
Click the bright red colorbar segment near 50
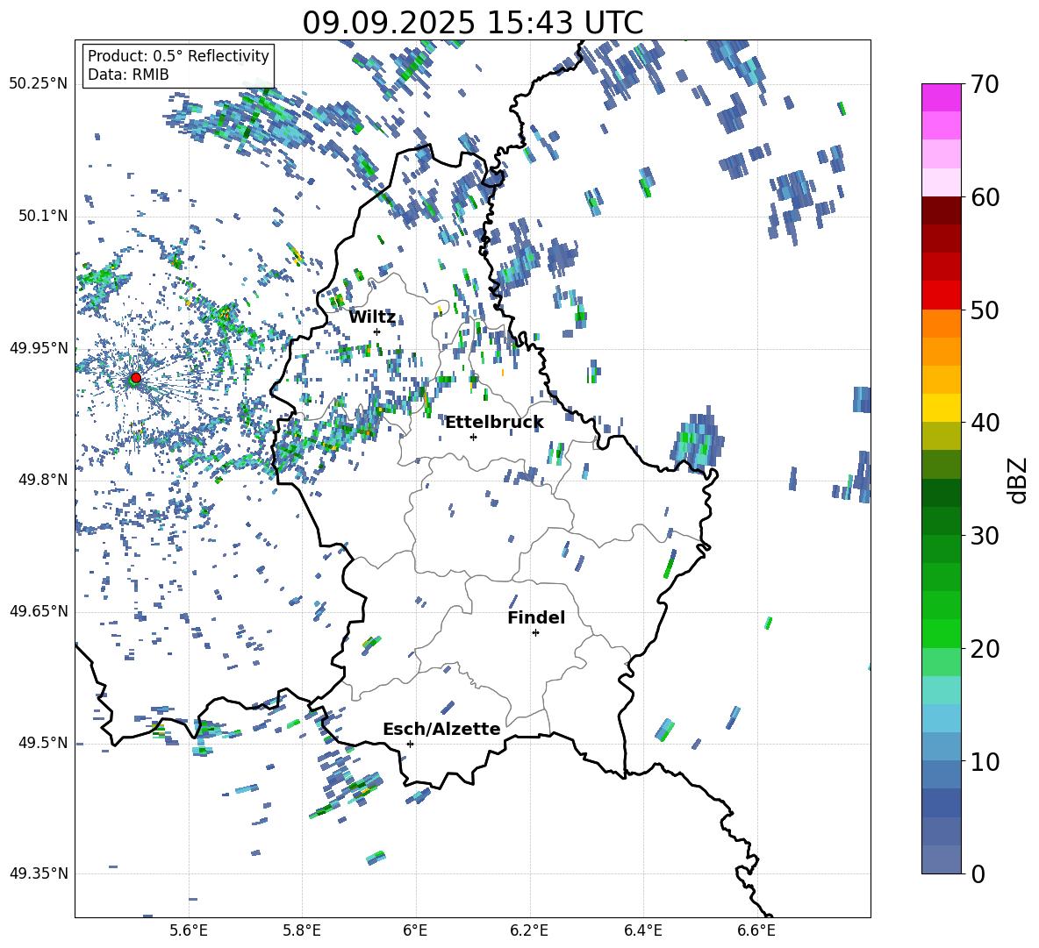[x=941, y=296]
